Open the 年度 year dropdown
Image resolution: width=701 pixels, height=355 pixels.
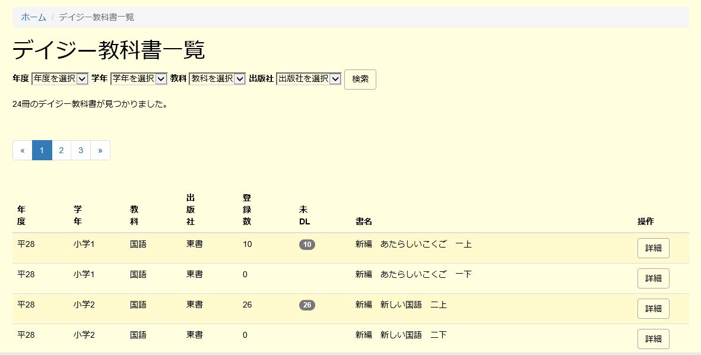pyautogui.click(x=59, y=78)
